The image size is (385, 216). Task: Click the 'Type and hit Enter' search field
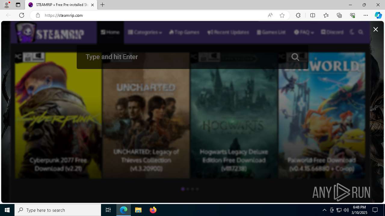tap(192, 57)
